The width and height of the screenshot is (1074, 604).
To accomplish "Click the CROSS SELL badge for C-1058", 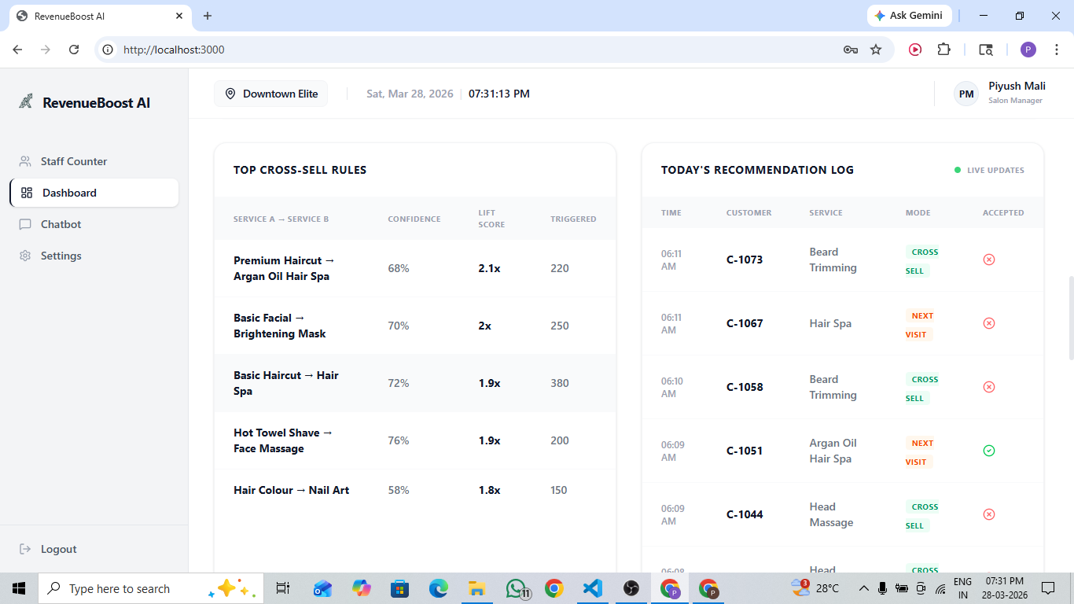I will [922, 389].
